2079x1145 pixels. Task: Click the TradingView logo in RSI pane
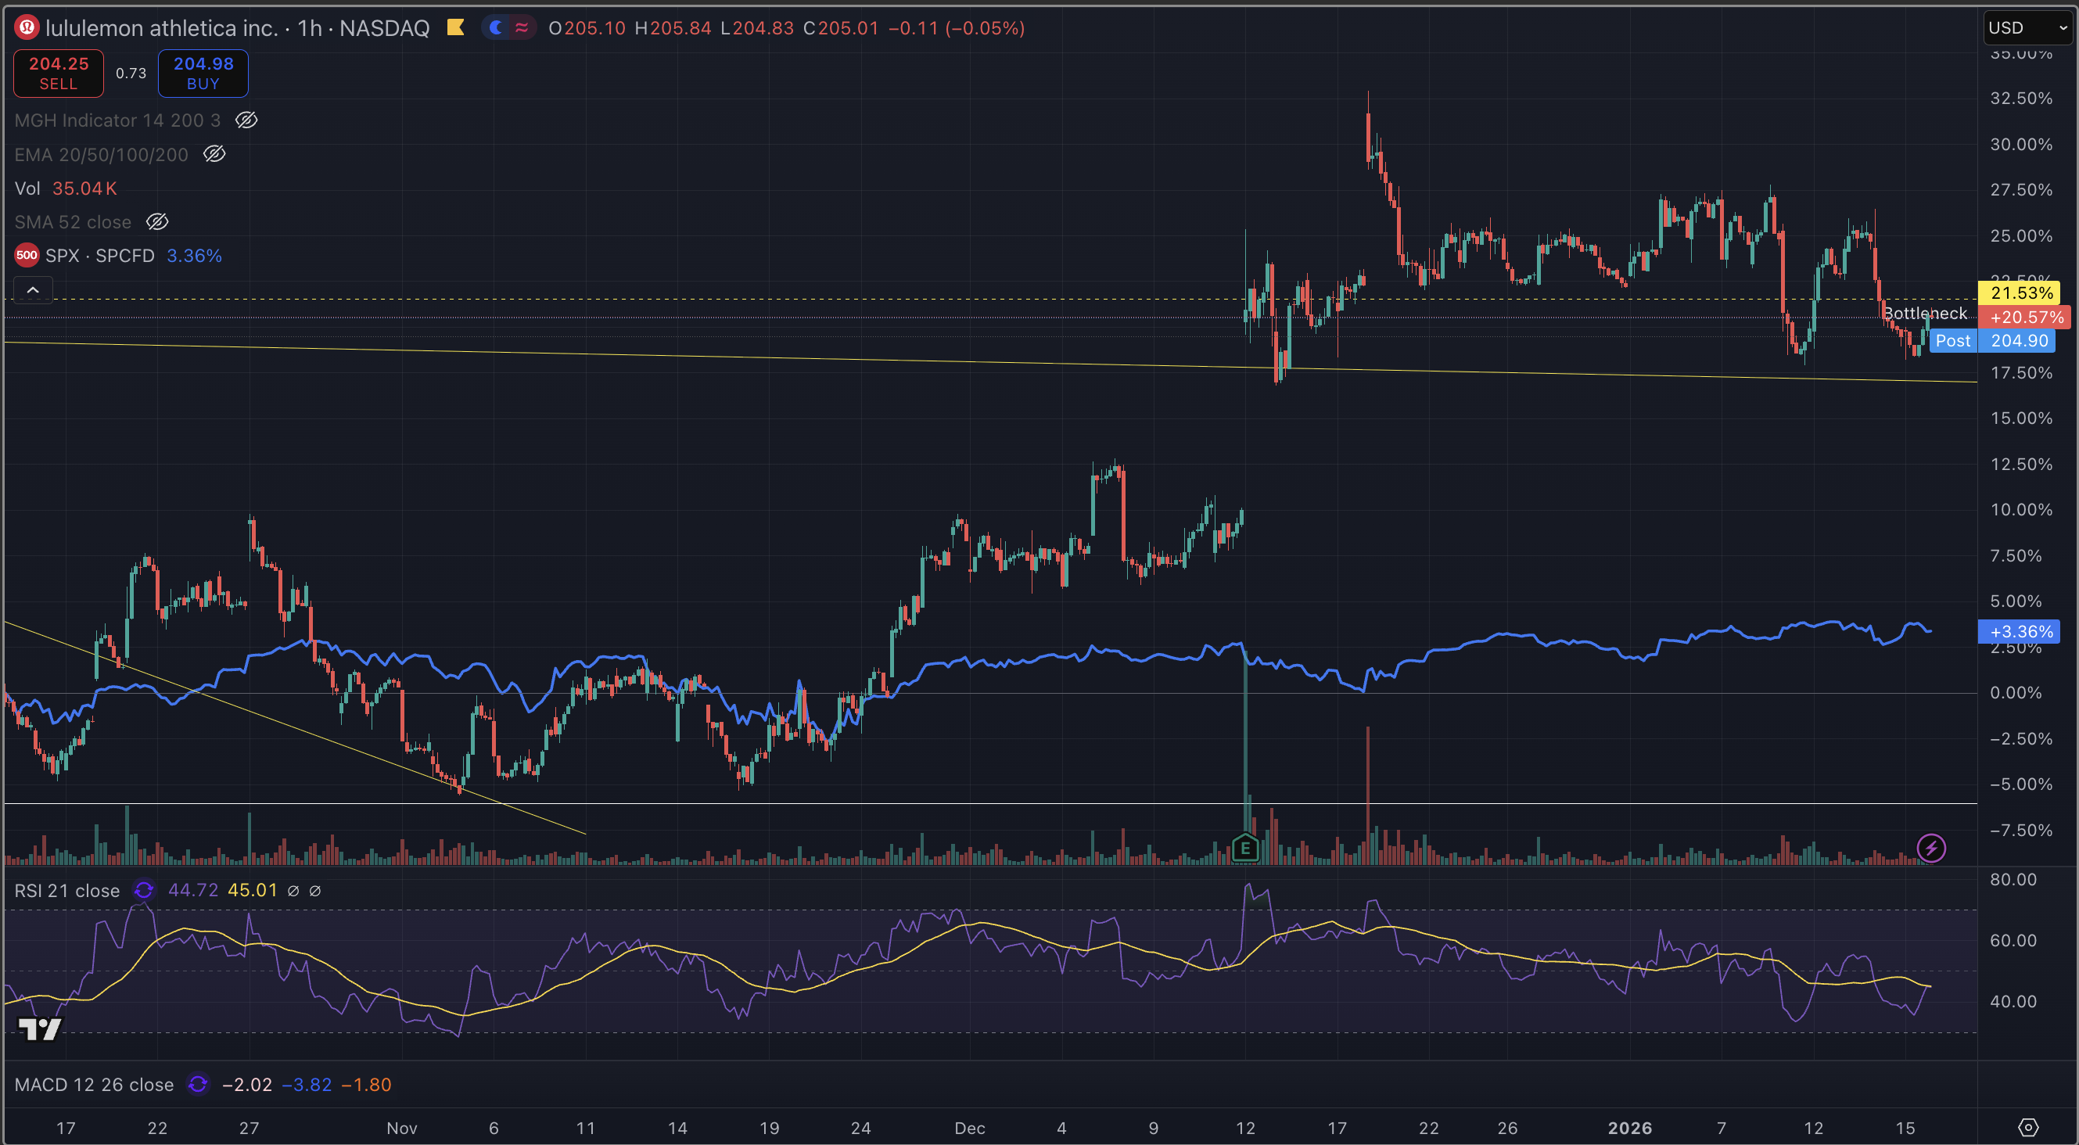click(x=40, y=1028)
